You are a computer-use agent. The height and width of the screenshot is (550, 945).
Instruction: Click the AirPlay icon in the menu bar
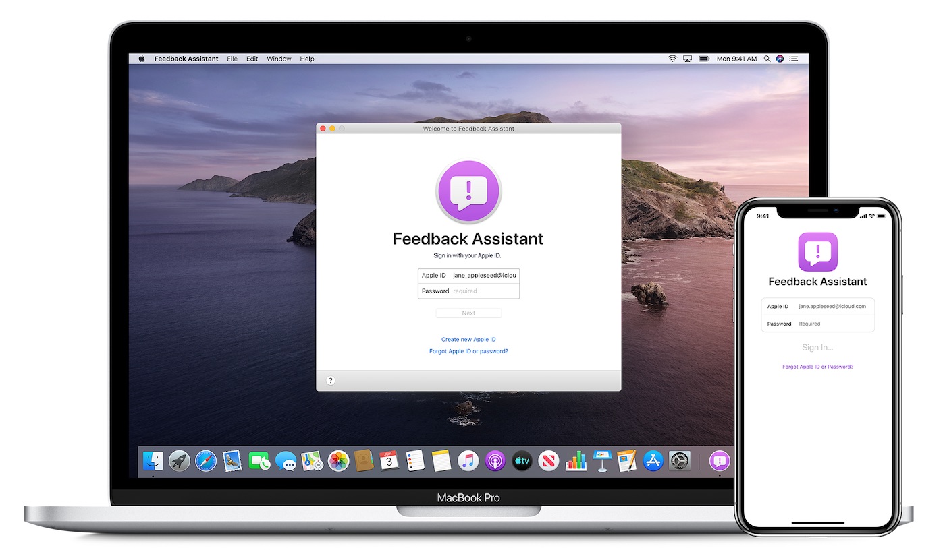688,59
